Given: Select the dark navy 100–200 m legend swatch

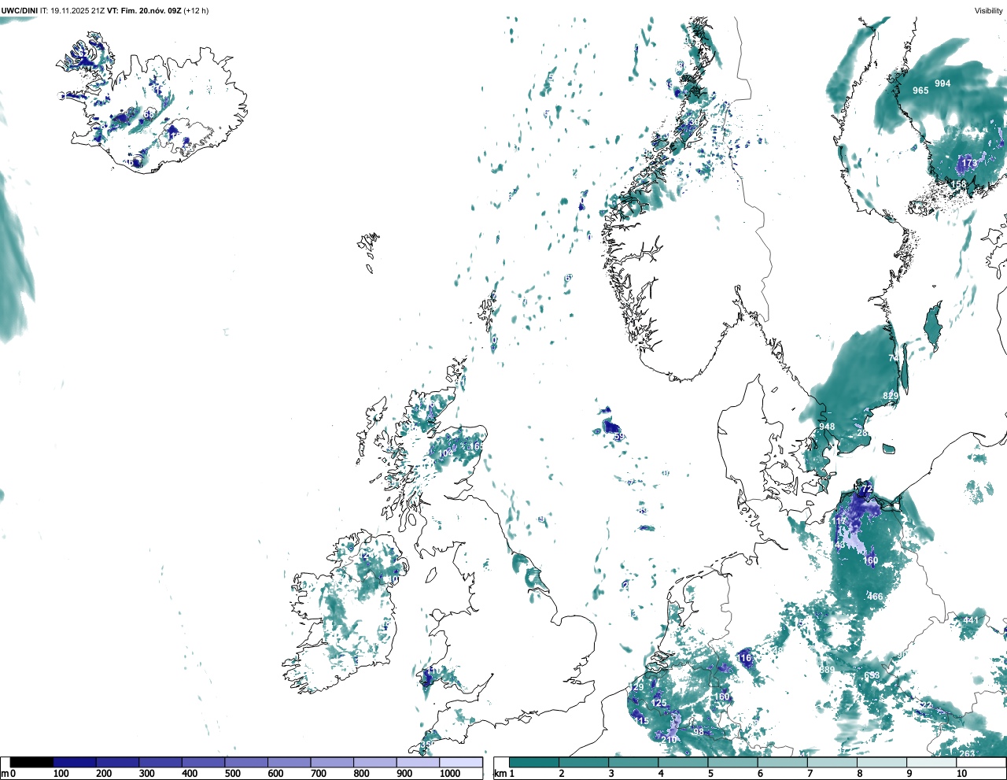Looking at the screenshot, I should [75, 763].
